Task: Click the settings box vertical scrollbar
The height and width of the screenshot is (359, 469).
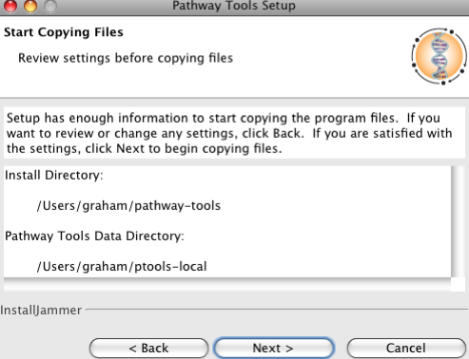Action: [x=458, y=221]
